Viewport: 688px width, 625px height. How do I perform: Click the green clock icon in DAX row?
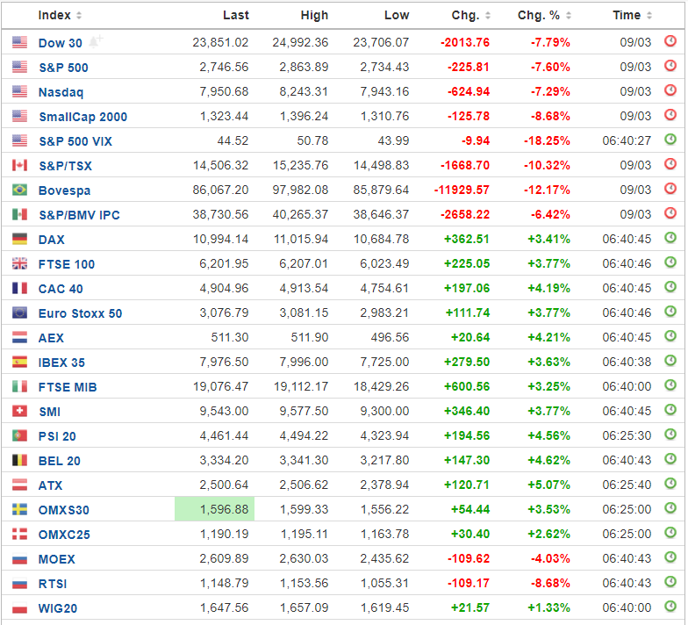pyautogui.click(x=670, y=238)
